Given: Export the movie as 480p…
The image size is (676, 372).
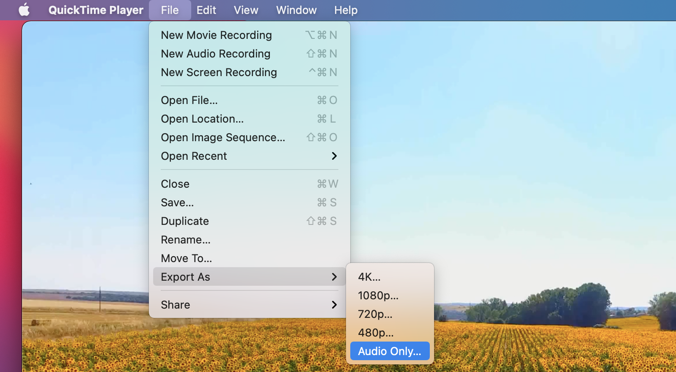Looking at the screenshot, I should (390, 333).
